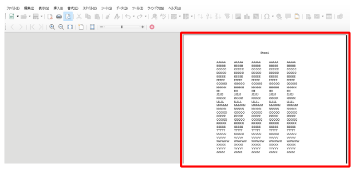The width and height of the screenshot is (355, 172).
Task: Click the Undo arrow
Action: coord(128,16)
